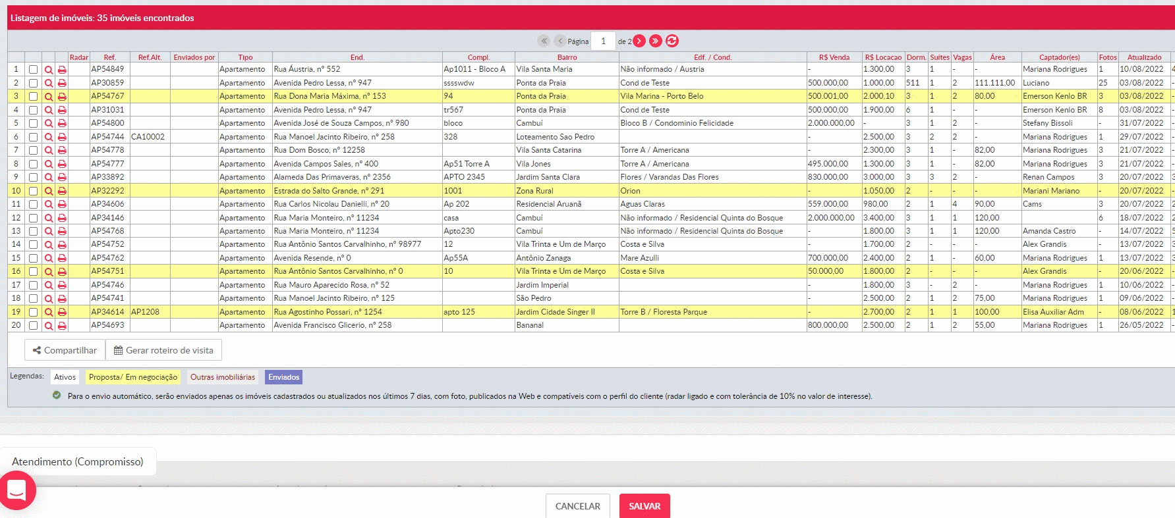The image size is (1175, 518).
Task: Tick checkbox for property AP54800
Action: pyautogui.click(x=33, y=123)
